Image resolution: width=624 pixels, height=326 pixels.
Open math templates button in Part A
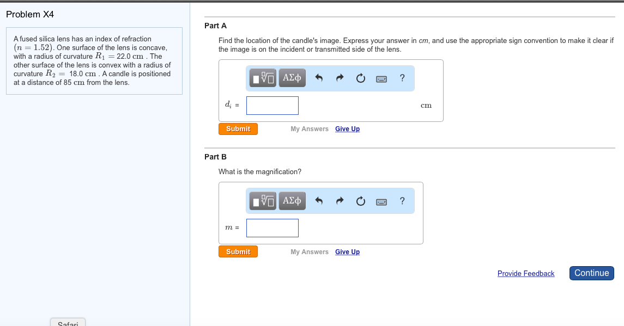264,78
